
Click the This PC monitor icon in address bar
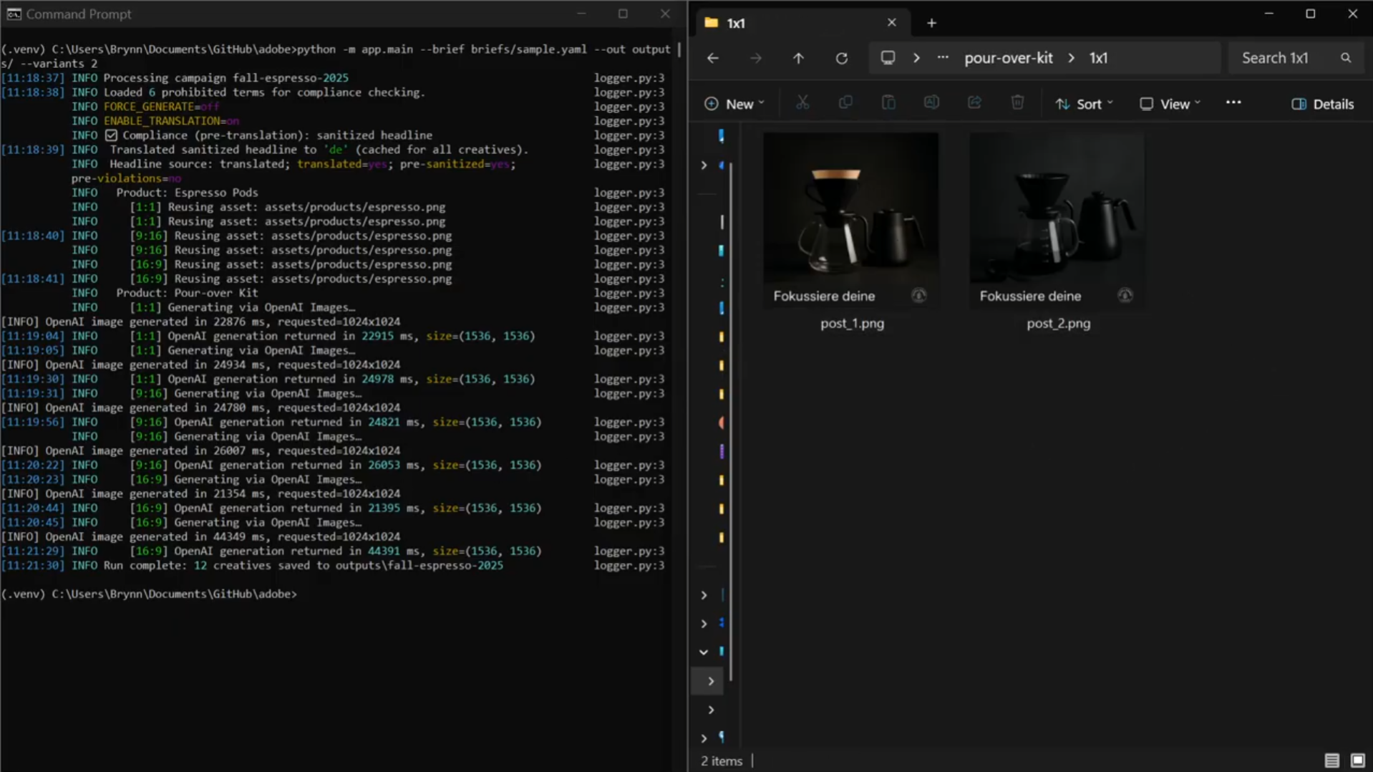(888, 58)
